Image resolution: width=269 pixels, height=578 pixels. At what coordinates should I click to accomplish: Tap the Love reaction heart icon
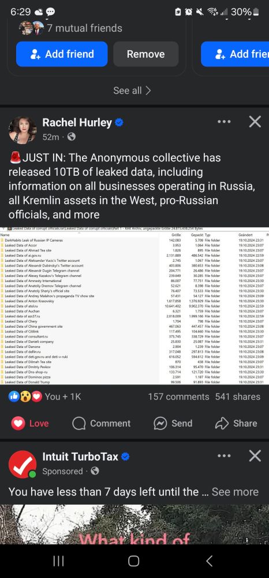click(18, 424)
